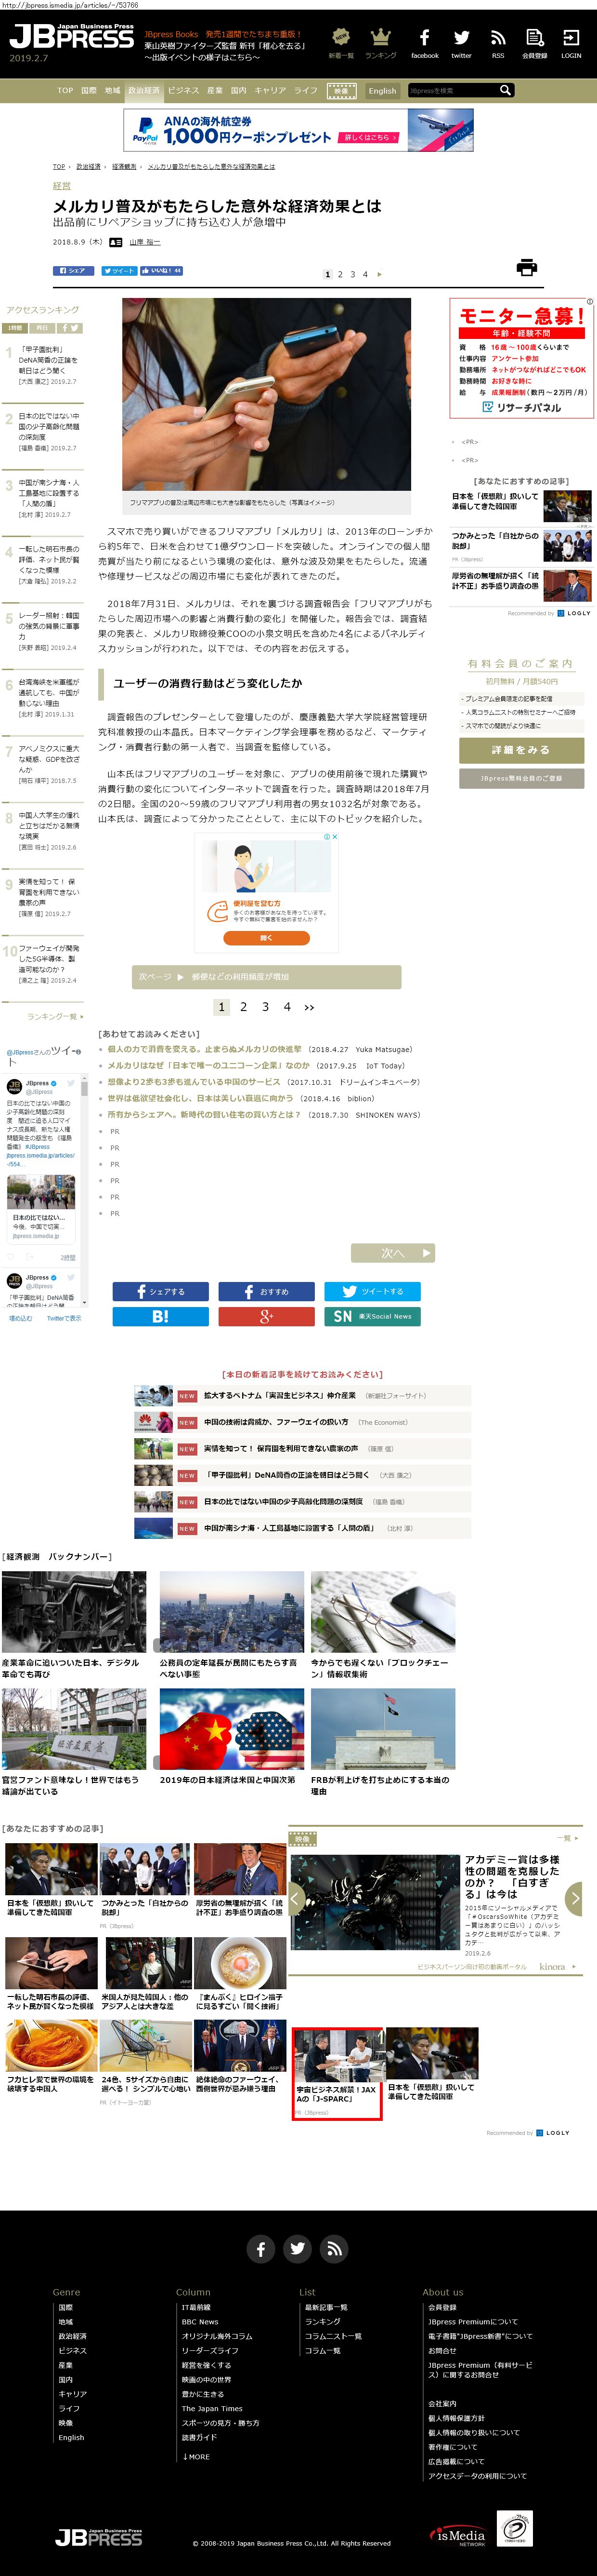The width and height of the screenshot is (597, 2576).
Task: Expand the ↓MORE link in Column footer
Action: [x=195, y=2456]
